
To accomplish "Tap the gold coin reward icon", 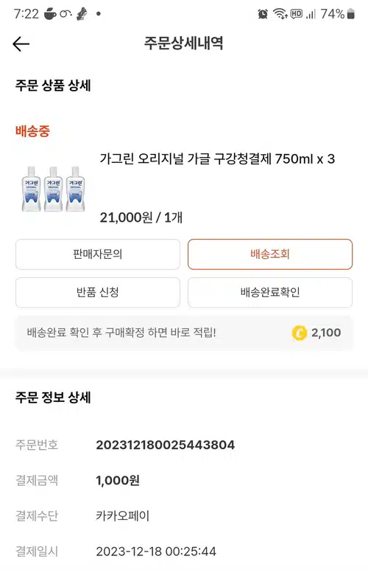I will pos(299,333).
